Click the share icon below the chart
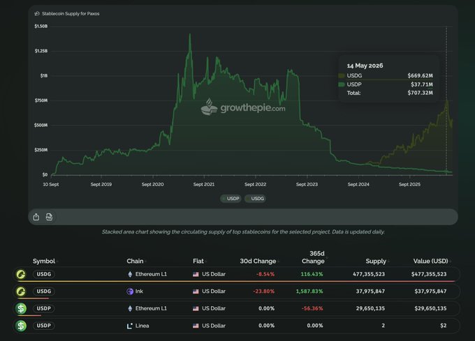The image size is (475, 341). coord(36,217)
